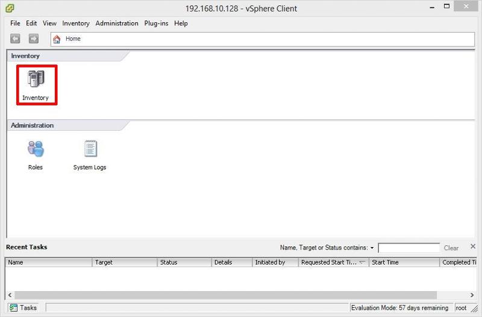Click the Recent Tasks filter text field
The image size is (482, 317).
pos(409,248)
